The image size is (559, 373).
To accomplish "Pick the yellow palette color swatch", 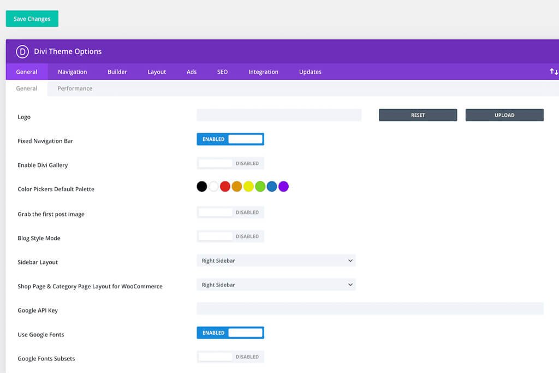I will (248, 187).
